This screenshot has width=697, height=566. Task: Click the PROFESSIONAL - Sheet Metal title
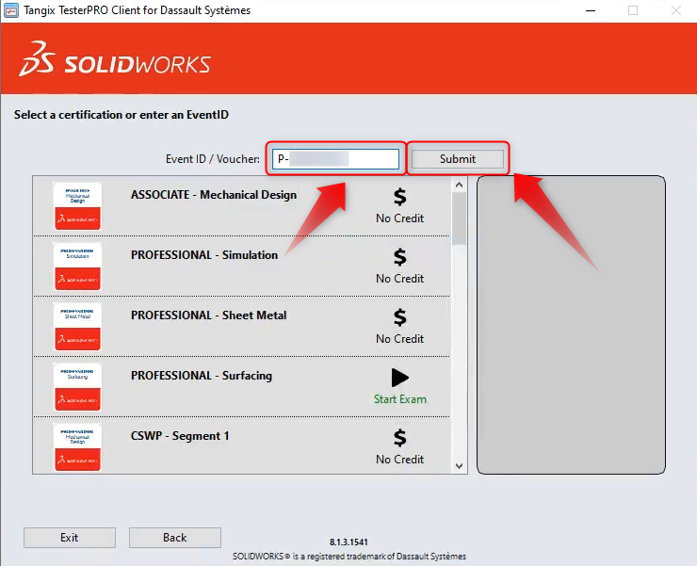pos(208,315)
